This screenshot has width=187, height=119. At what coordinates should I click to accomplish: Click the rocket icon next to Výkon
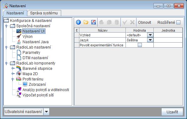(x=19, y=37)
